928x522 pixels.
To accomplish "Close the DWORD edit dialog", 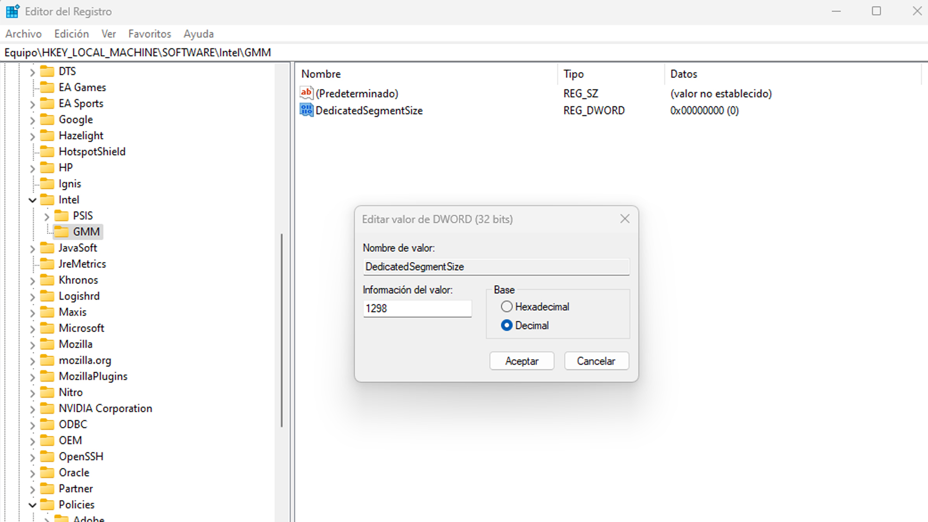I will pyautogui.click(x=624, y=218).
